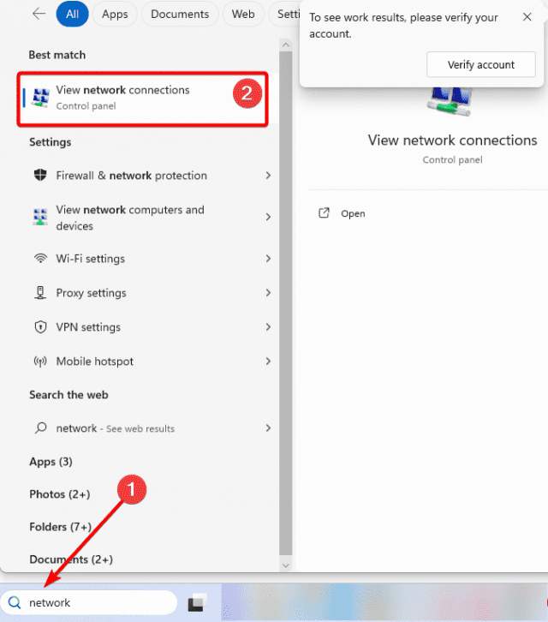Click the View network connections preview title

click(452, 140)
